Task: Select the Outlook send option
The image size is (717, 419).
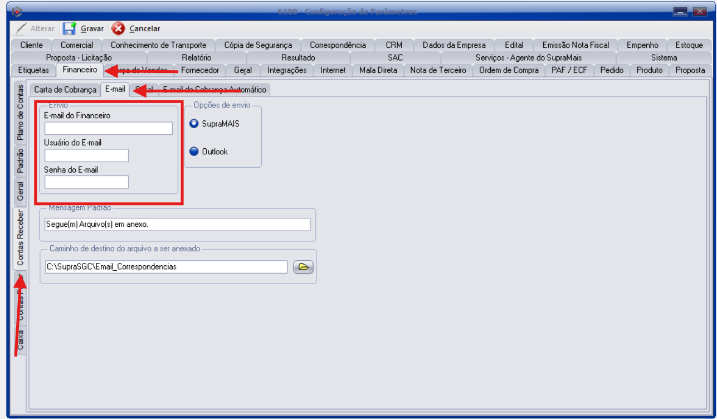Action: [x=194, y=152]
